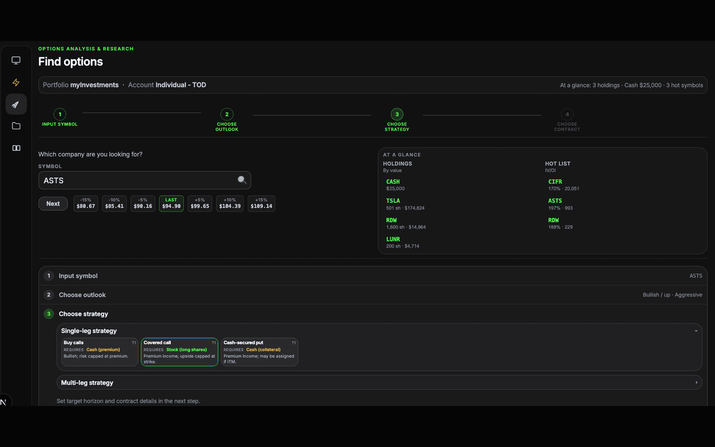Expand the Multi-leg strategy section arrow
715x447 pixels.
point(696,383)
